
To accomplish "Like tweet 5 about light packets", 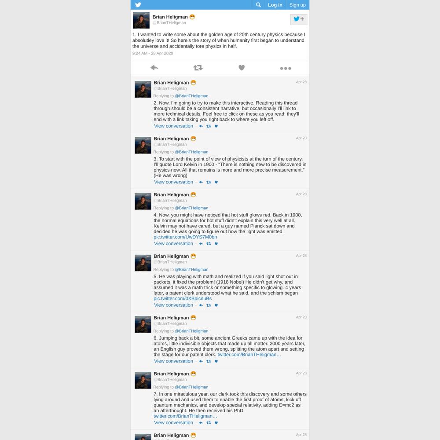I will (x=216, y=305).
